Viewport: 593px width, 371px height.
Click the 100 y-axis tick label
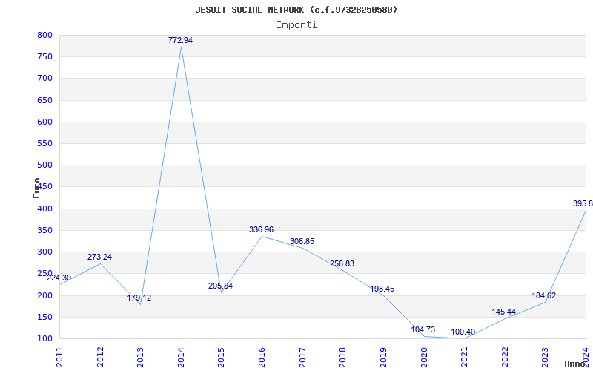pos(44,338)
